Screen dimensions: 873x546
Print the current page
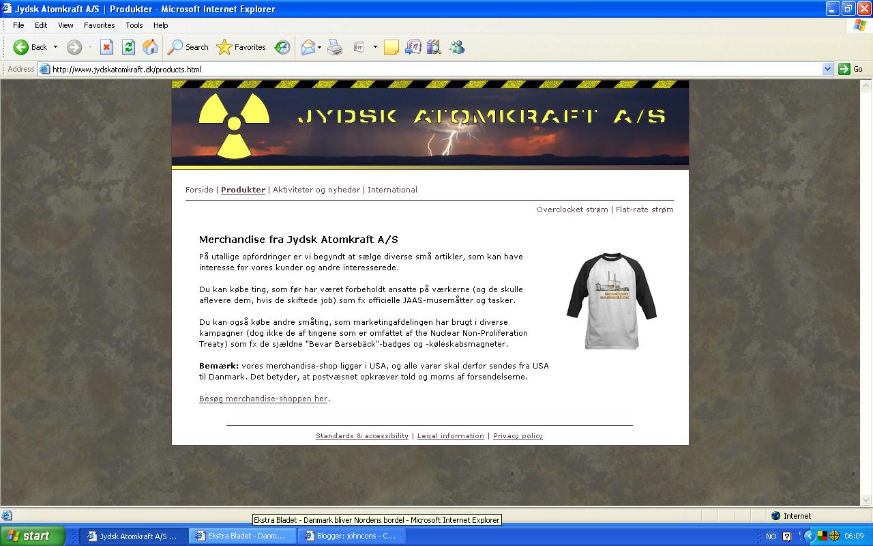[335, 47]
